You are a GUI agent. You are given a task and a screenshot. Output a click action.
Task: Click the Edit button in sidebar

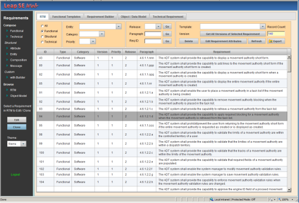pyautogui.click(x=17, y=120)
